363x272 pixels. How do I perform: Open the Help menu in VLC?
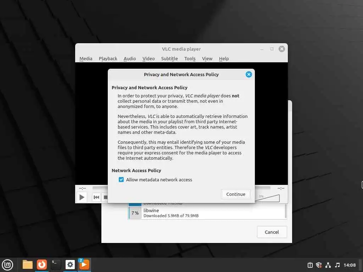(224, 58)
